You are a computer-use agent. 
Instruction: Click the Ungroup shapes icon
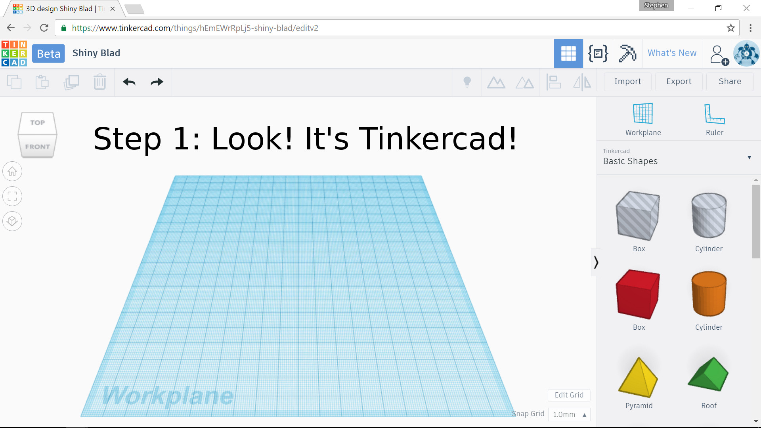525,82
